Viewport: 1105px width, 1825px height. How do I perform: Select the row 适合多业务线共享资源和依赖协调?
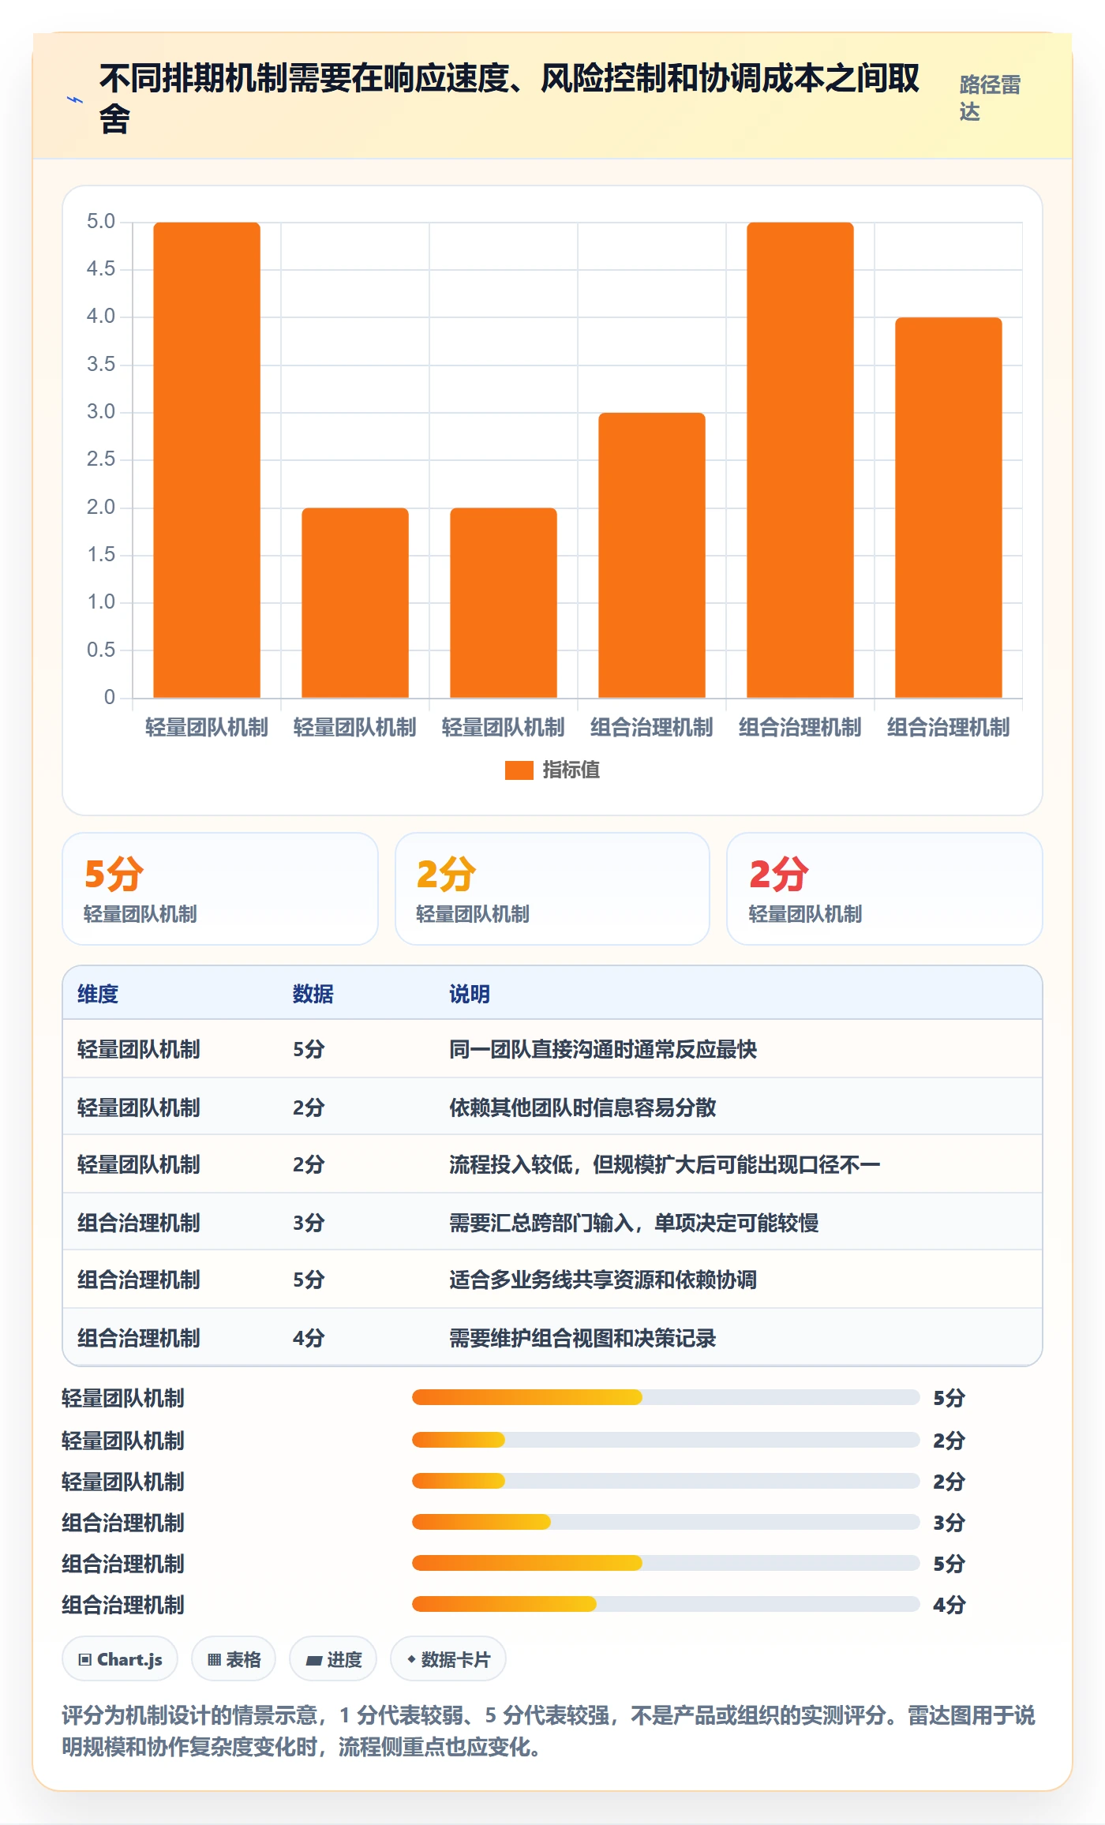[552, 1280]
